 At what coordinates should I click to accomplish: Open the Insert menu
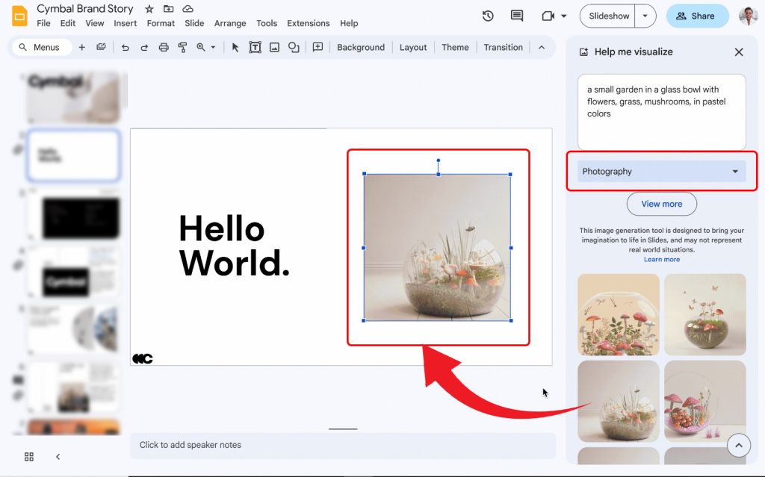coord(126,23)
